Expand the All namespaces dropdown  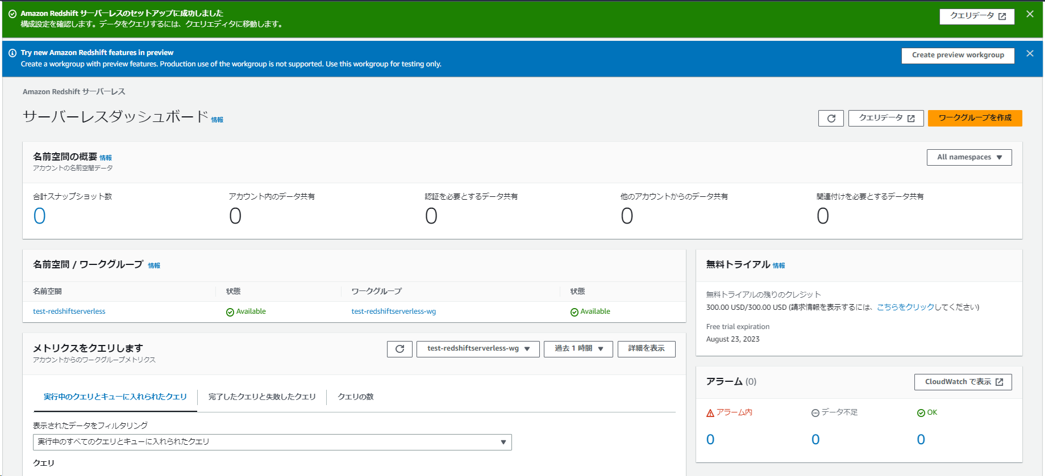969,157
